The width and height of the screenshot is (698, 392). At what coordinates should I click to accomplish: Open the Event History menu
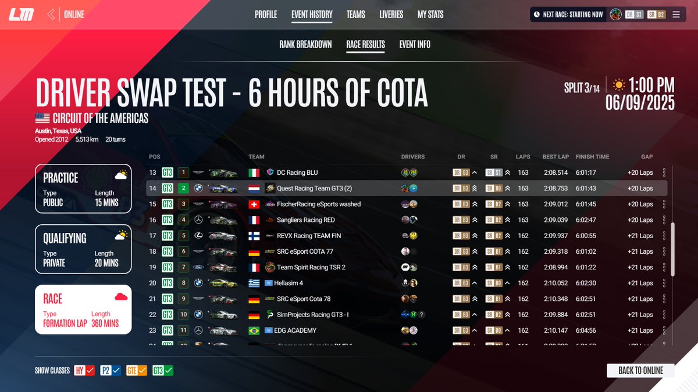pyautogui.click(x=312, y=15)
